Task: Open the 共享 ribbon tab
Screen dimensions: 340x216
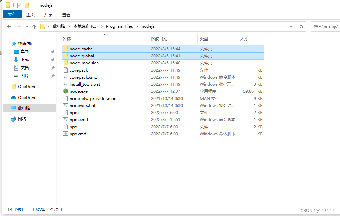Action: [x=48, y=15]
